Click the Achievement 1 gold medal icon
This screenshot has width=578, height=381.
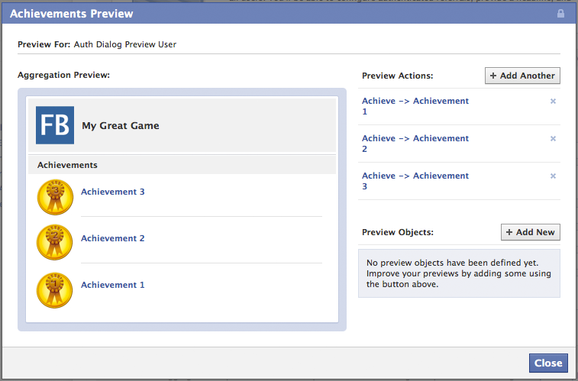point(55,290)
